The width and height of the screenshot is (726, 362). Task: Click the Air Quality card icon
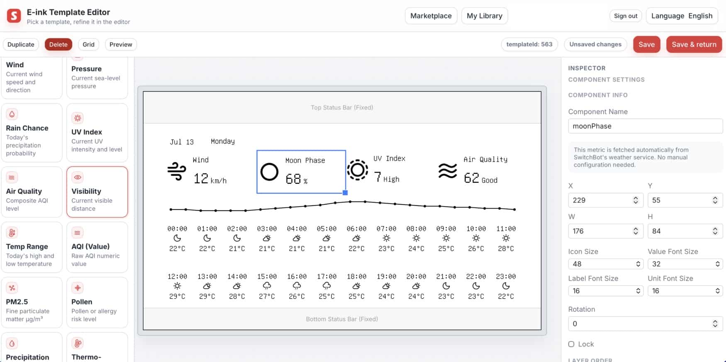pos(12,177)
